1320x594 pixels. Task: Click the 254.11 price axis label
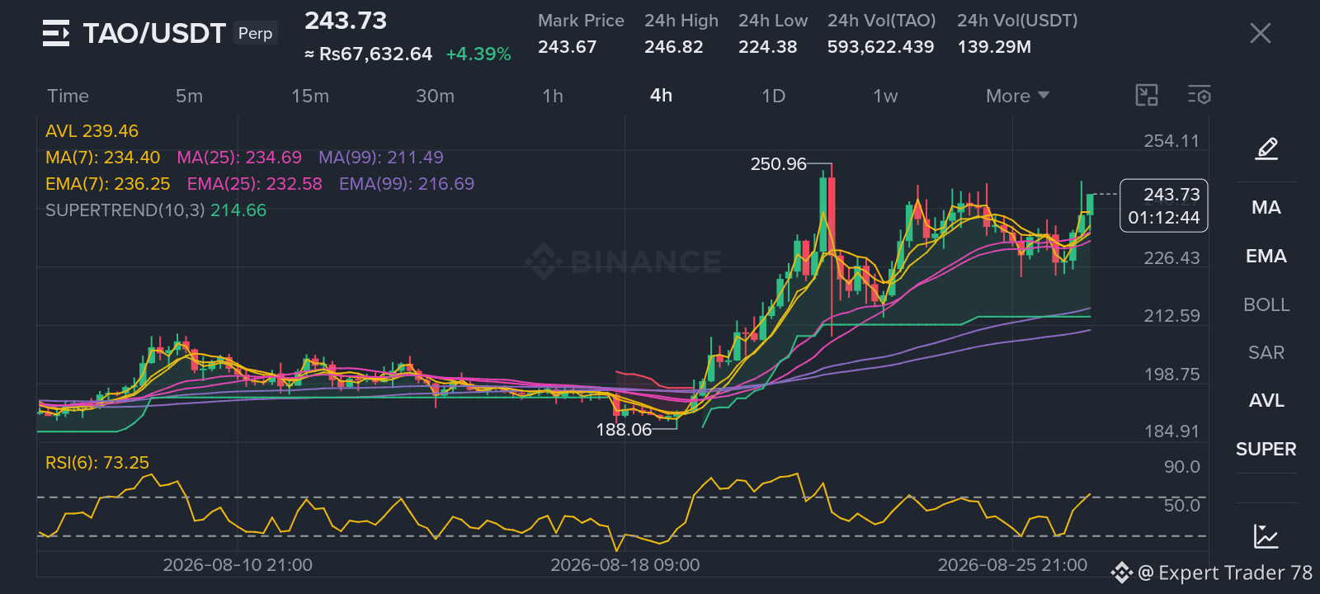[x=1171, y=141]
